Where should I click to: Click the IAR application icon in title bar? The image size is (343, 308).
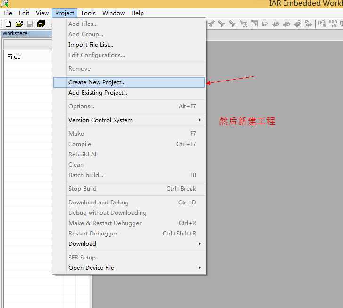(5, 3)
